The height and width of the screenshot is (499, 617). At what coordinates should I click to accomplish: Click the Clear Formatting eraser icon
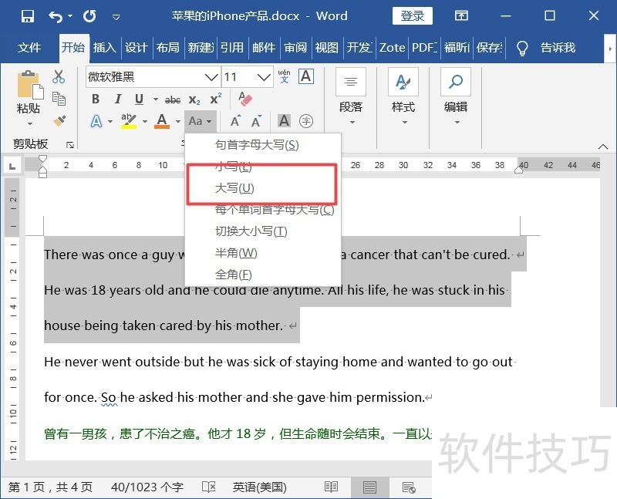click(244, 99)
